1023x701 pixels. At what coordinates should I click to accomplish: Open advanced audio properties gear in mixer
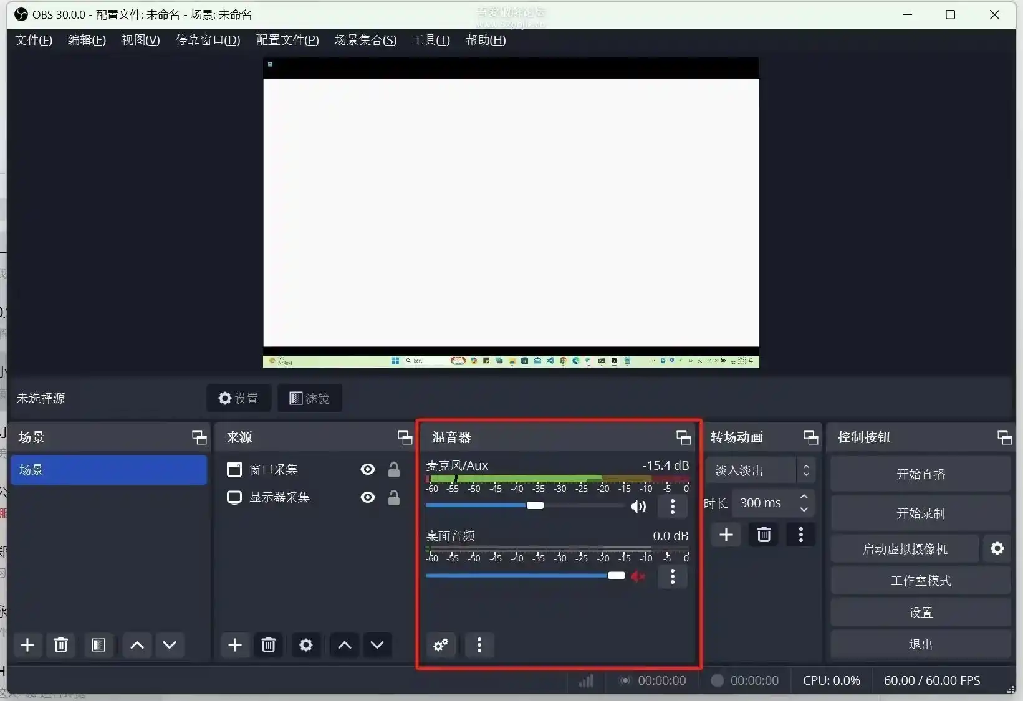(x=441, y=646)
